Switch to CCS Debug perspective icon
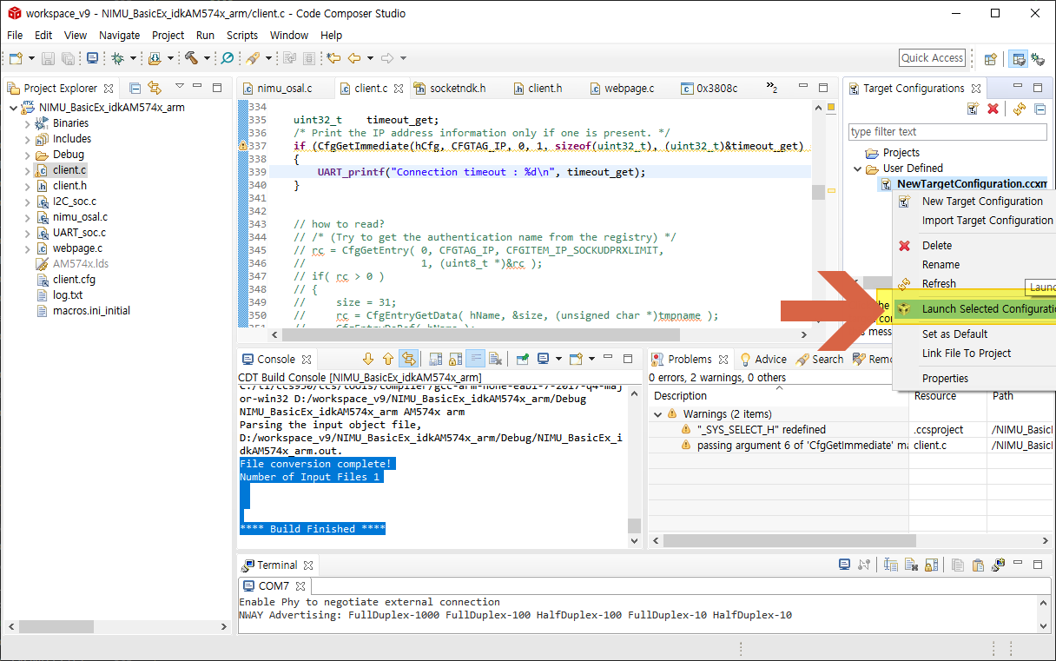The height and width of the screenshot is (661, 1056). click(1038, 59)
